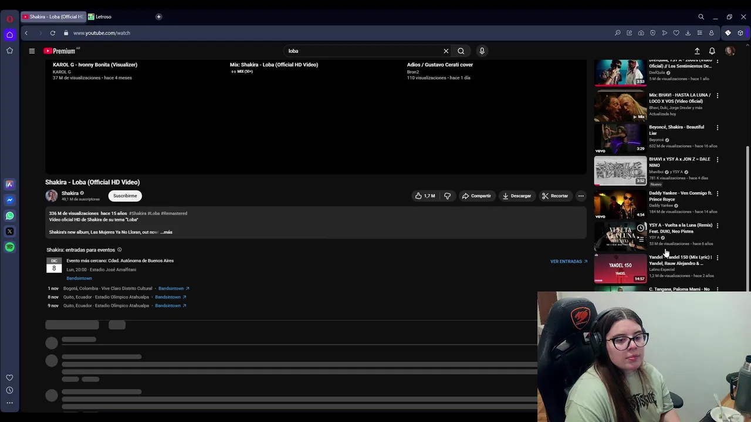This screenshot has width=751, height=422.
Task: Click the tab search magnifier in title bar
Action: point(701,17)
